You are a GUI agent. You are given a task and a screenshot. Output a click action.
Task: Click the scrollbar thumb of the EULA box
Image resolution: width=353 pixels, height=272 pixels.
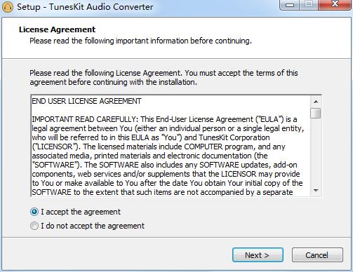pos(316,113)
